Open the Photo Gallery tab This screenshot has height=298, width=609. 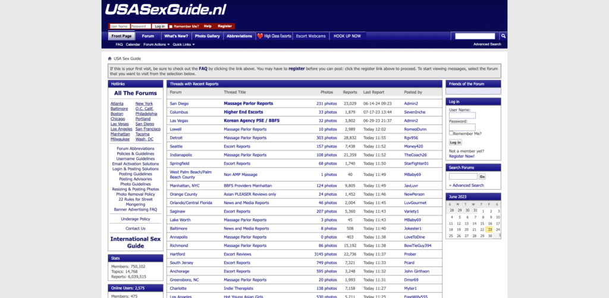[208, 36]
